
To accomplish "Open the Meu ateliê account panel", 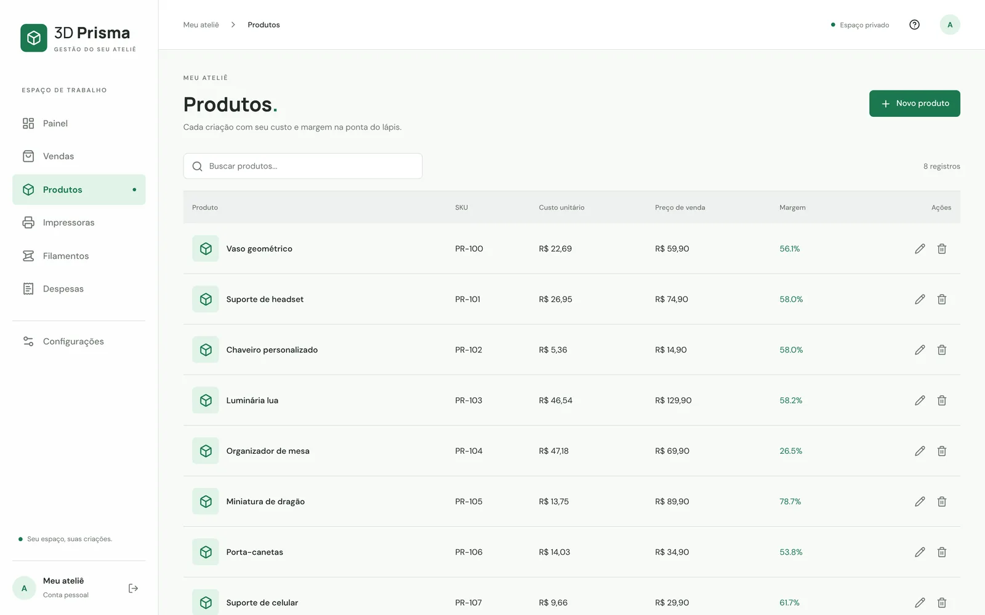I will click(65, 588).
